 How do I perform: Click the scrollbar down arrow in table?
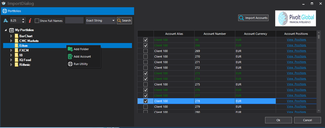319,111
